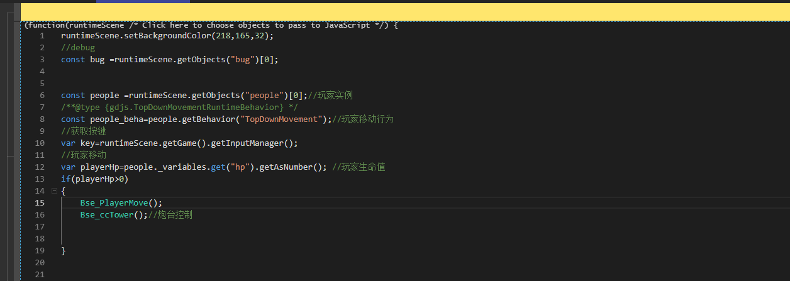Click the if(playerHp>0) condition line
This screenshot has height=281, width=790.
coord(94,179)
